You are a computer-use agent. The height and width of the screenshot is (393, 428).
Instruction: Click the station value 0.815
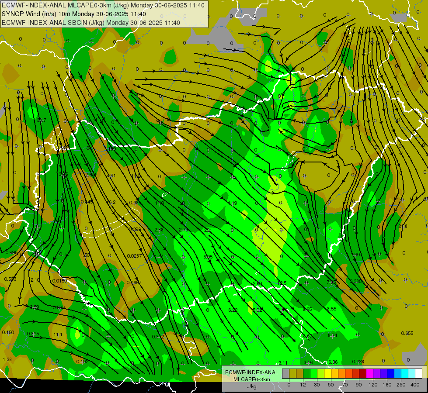click(33, 334)
